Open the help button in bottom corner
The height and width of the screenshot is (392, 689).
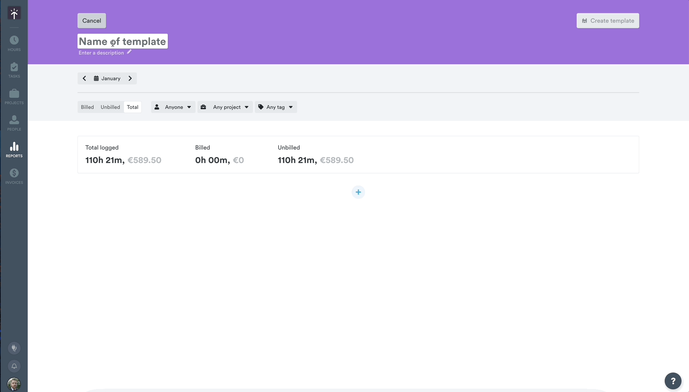coord(673,381)
